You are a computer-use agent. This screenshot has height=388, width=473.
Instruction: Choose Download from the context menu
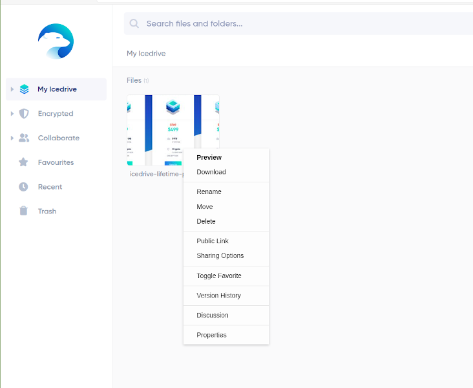(x=211, y=172)
